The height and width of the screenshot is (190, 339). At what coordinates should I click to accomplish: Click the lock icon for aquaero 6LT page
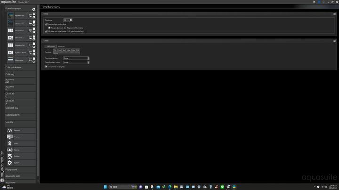point(34,21)
